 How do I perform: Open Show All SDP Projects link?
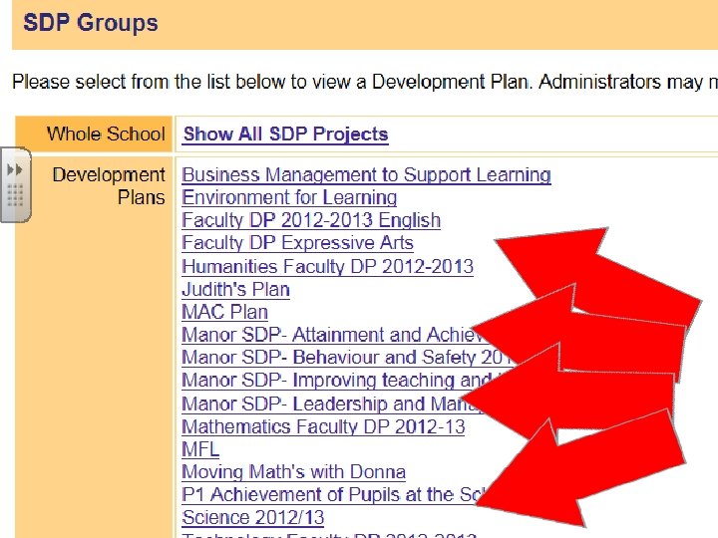pyautogui.click(x=285, y=134)
